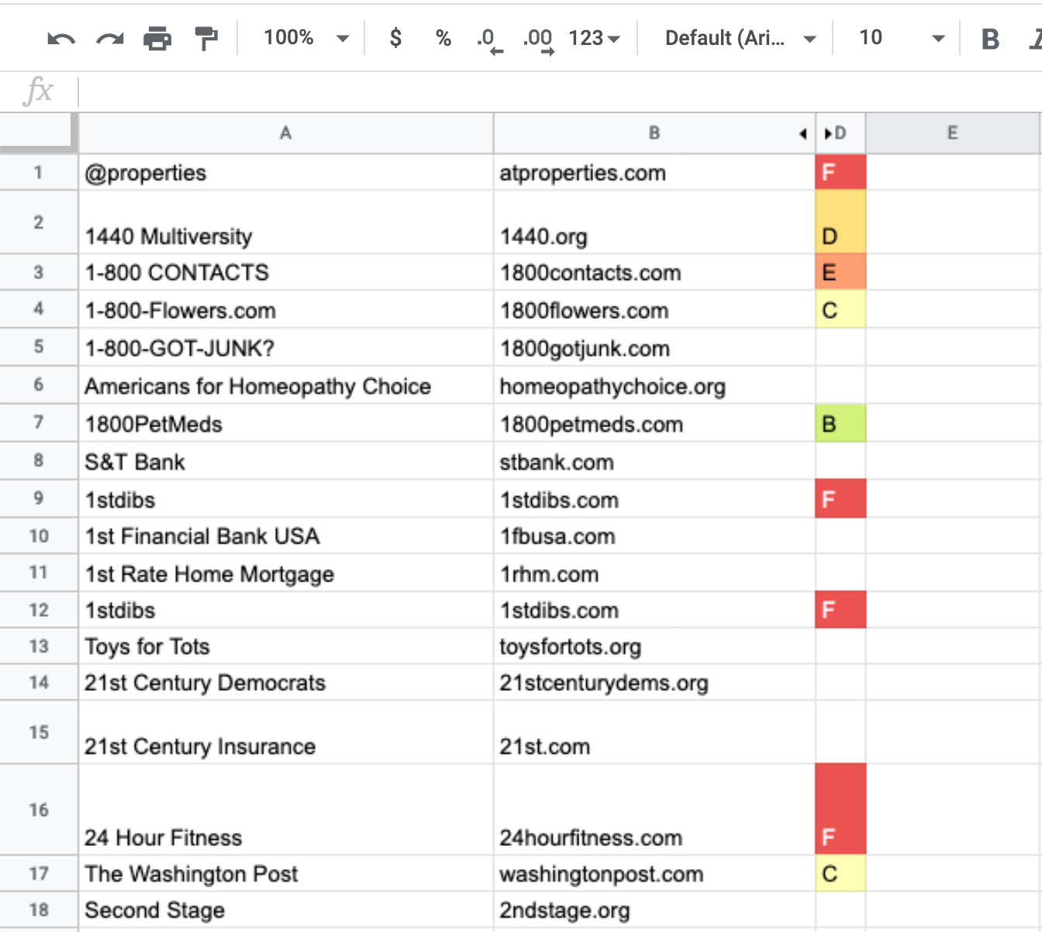The height and width of the screenshot is (932, 1042).
Task: Expand hidden columns with left arrow in column B
Action: click(803, 133)
